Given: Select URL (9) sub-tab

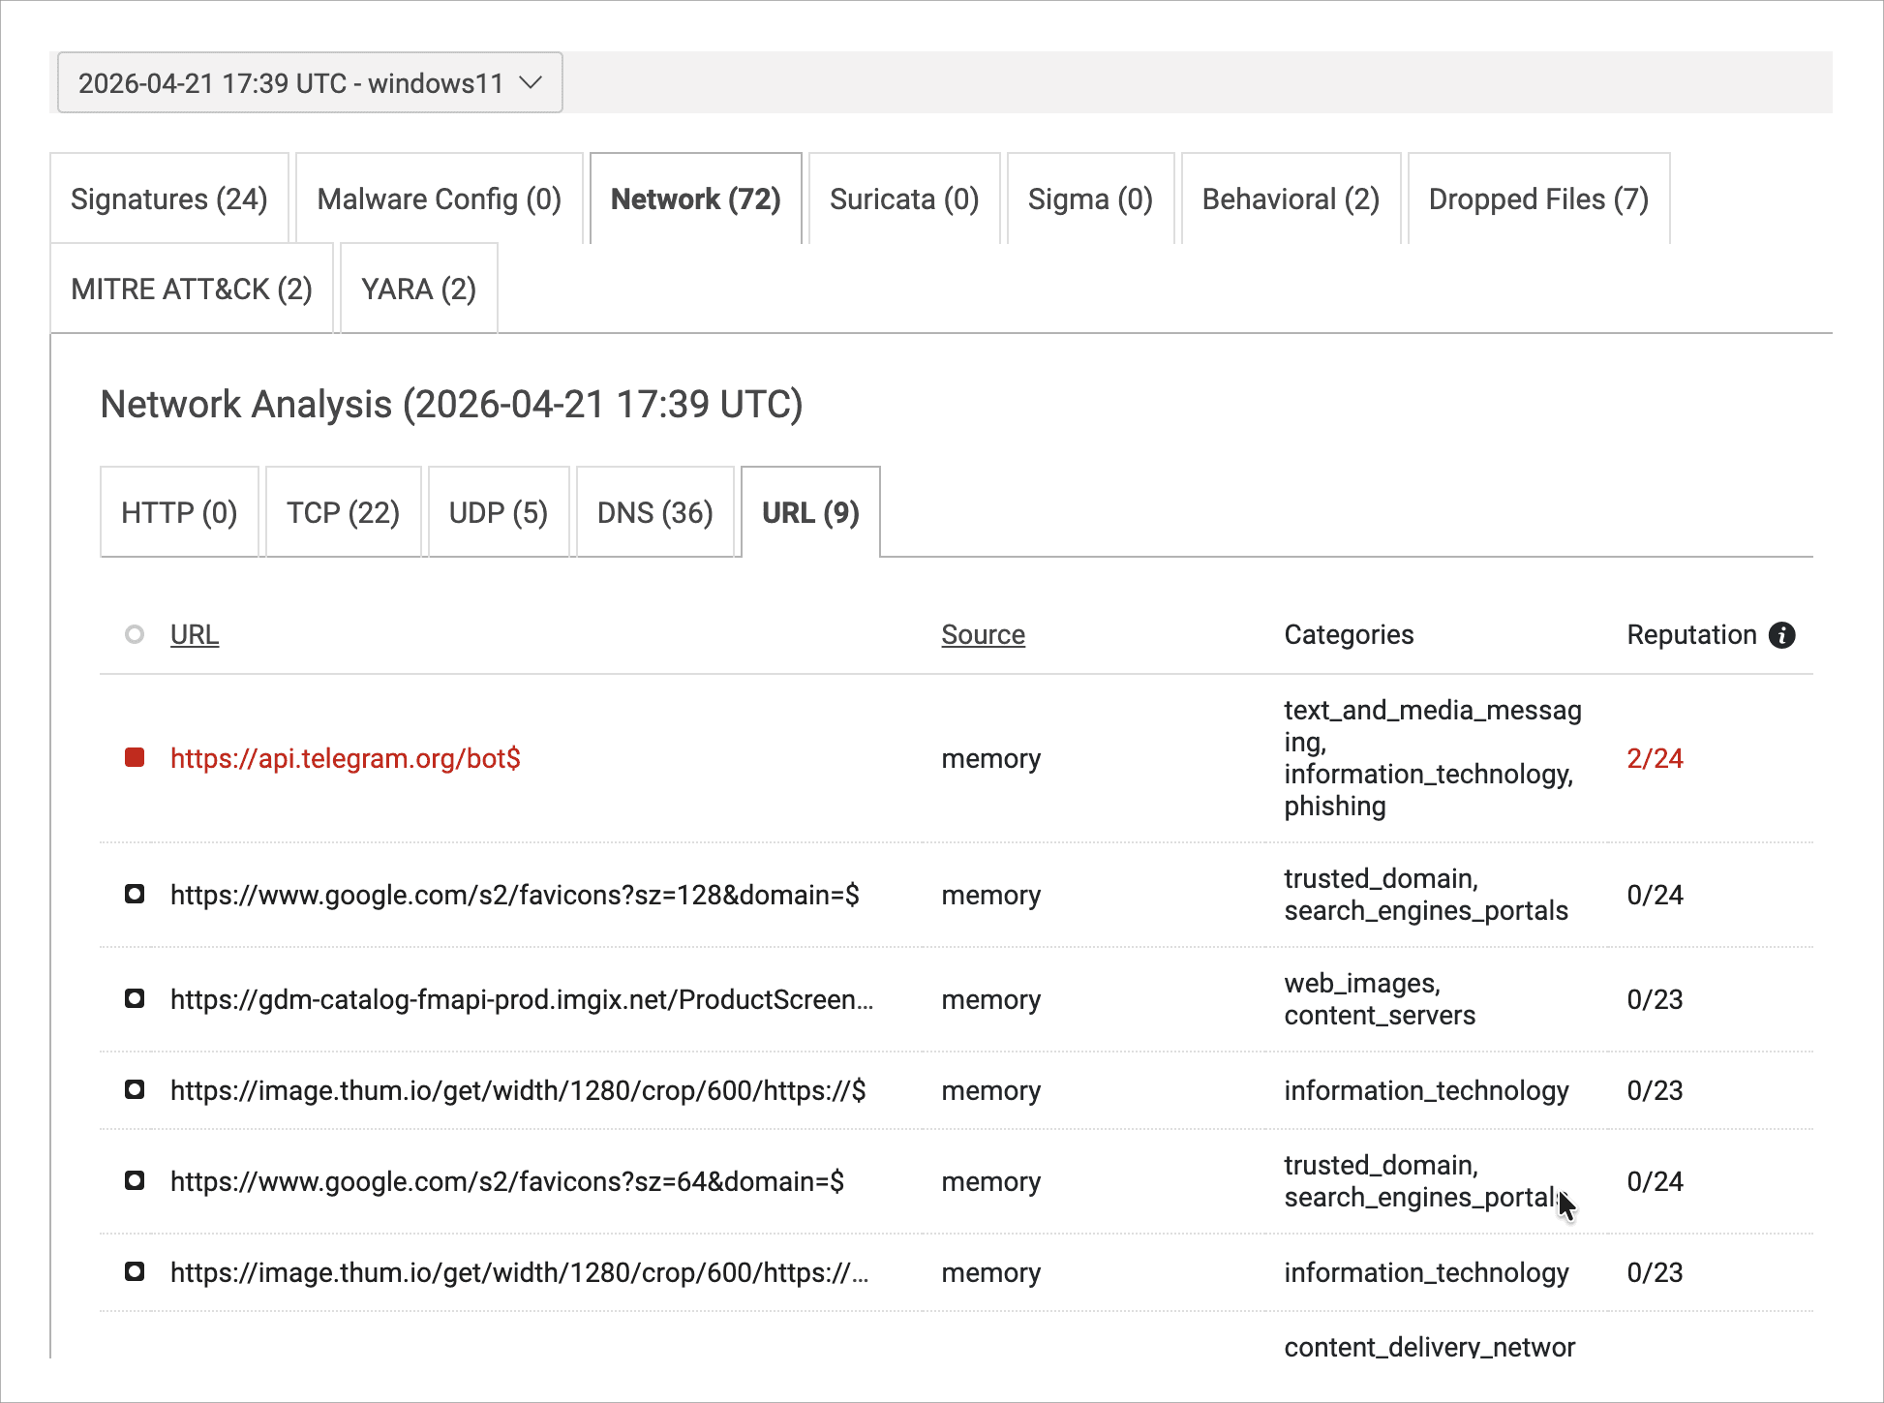Looking at the screenshot, I should coord(811,512).
